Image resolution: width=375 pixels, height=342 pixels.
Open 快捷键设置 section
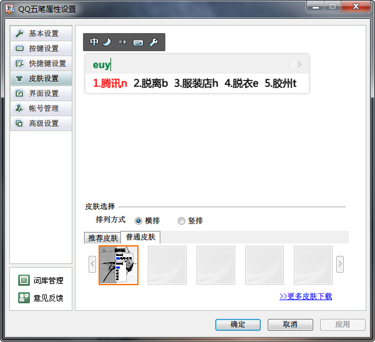[x=41, y=64]
